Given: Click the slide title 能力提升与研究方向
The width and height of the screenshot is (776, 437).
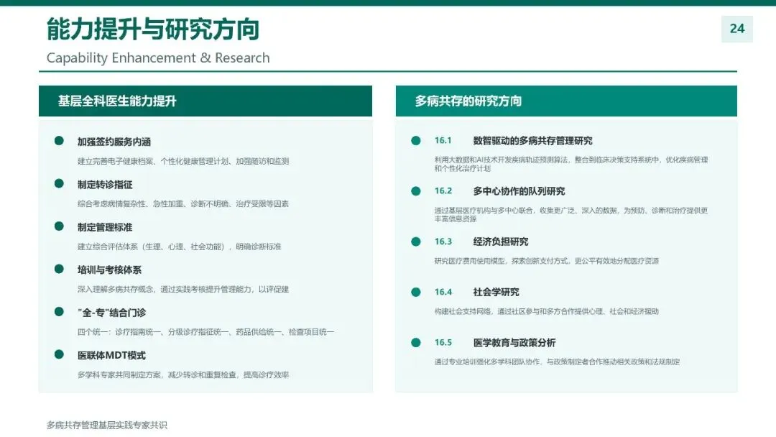Looking at the screenshot, I should click(x=153, y=29).
